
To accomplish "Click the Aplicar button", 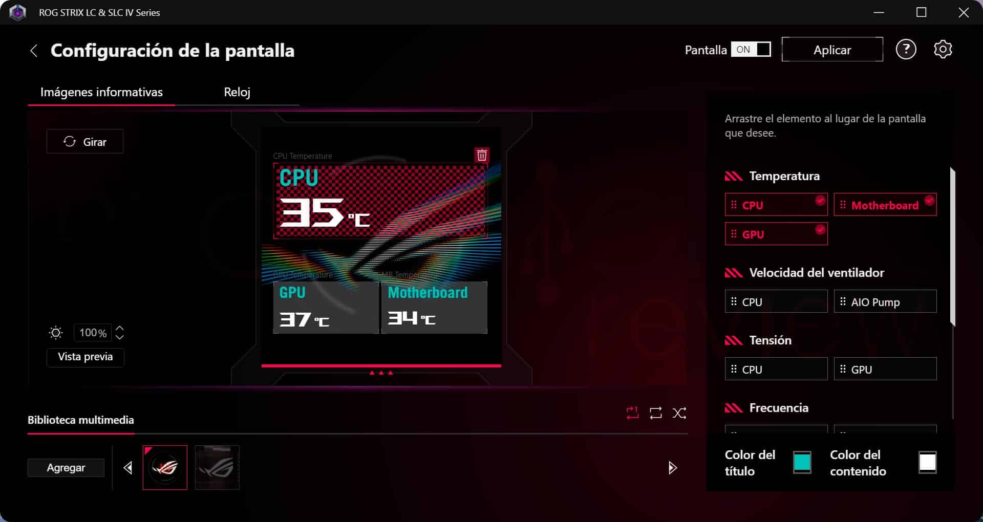I will point(832,50).
